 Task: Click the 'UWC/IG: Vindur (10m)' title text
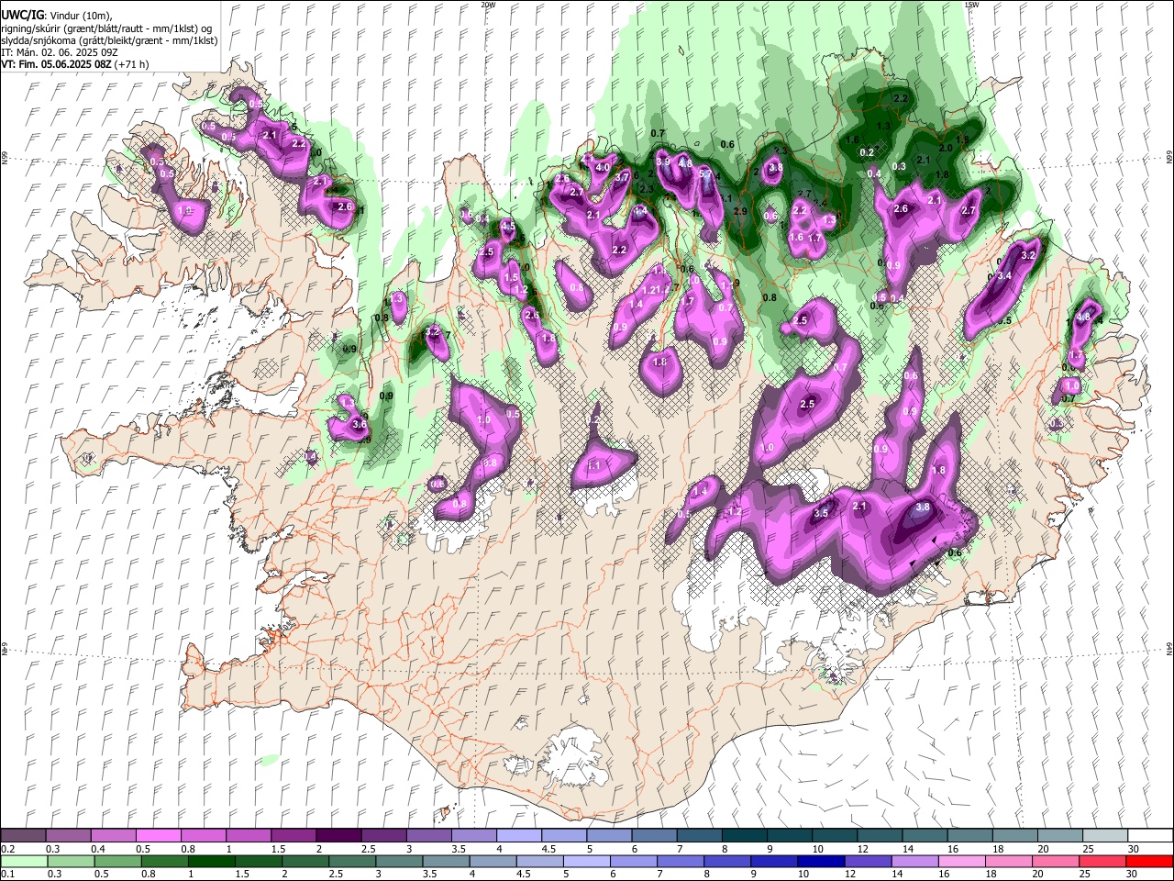(57, 16)
